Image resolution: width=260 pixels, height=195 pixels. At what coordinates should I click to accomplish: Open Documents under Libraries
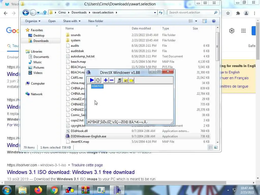point(41,57)
